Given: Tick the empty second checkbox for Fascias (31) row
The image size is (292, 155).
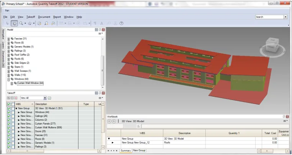Looking at the screenshot, I should pos(13,135).
